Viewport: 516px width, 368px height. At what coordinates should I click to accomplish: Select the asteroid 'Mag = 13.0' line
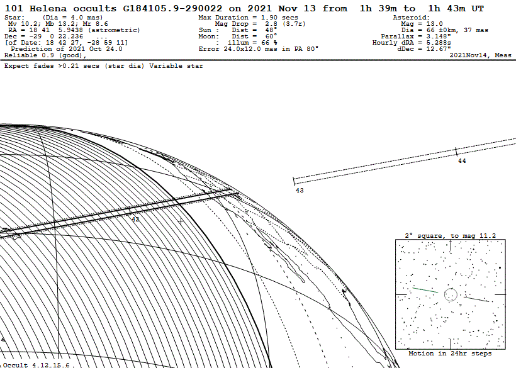422,24
